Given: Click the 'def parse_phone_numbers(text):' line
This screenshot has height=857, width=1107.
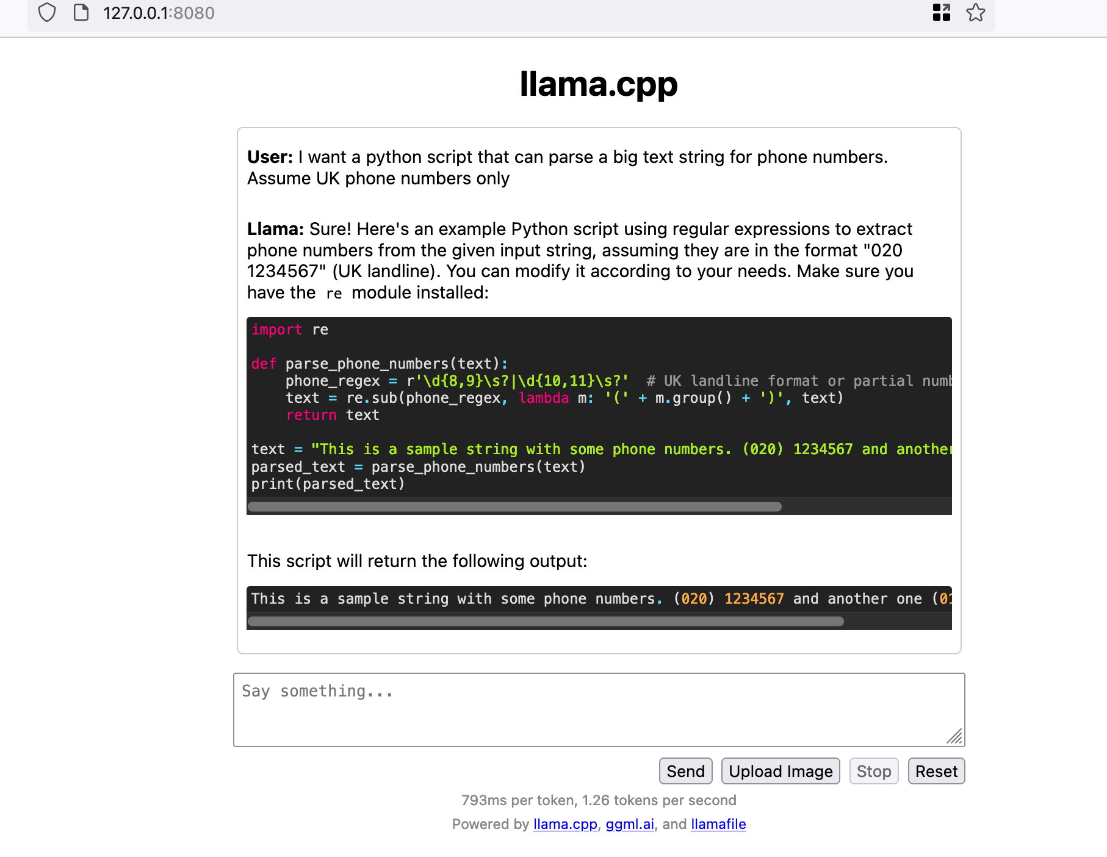Looking at the screenshot, I should pos(380,364).
